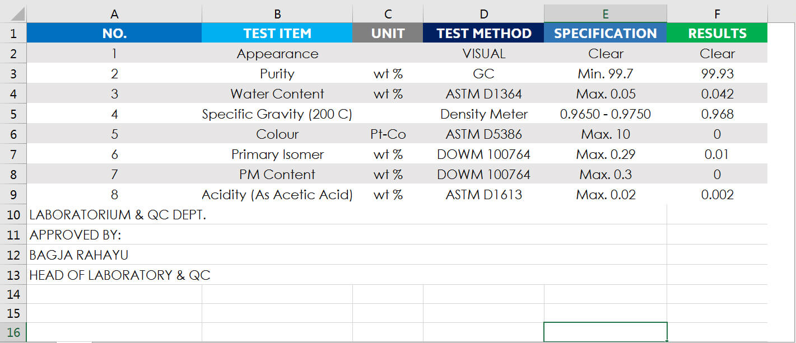The image size is (796, 343).
Task: Click the SPECIFICATION header cell
Action: [605, 34]
